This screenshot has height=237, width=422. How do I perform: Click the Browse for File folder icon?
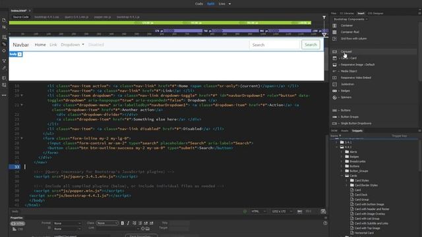click(x=148, y=228)
